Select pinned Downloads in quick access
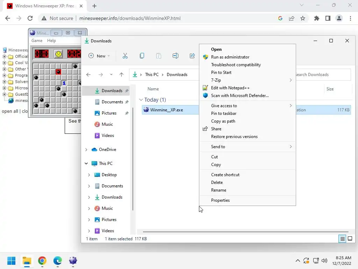 106,91
